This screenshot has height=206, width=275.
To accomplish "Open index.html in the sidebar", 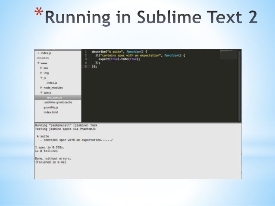I will [x=51, y=112].
